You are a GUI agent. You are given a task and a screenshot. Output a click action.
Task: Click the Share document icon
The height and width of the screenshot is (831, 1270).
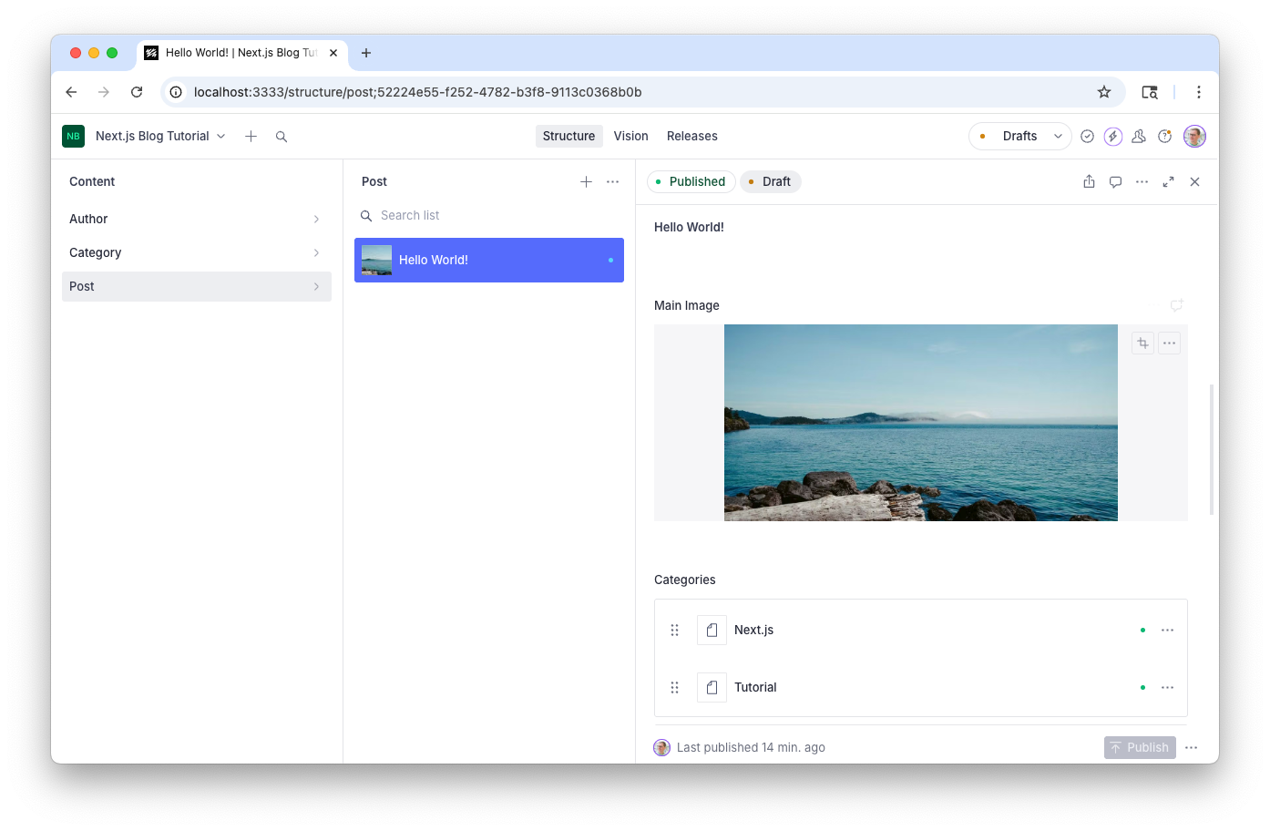pos(1089,181)
